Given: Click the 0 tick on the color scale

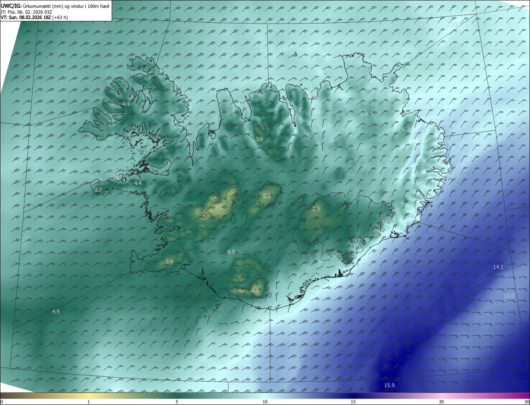Looking at the screenshot, I should click(1, 402).
